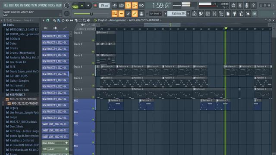
Task: Select the playlist Playback speaker tool
Action: click(x=89, y=20)
